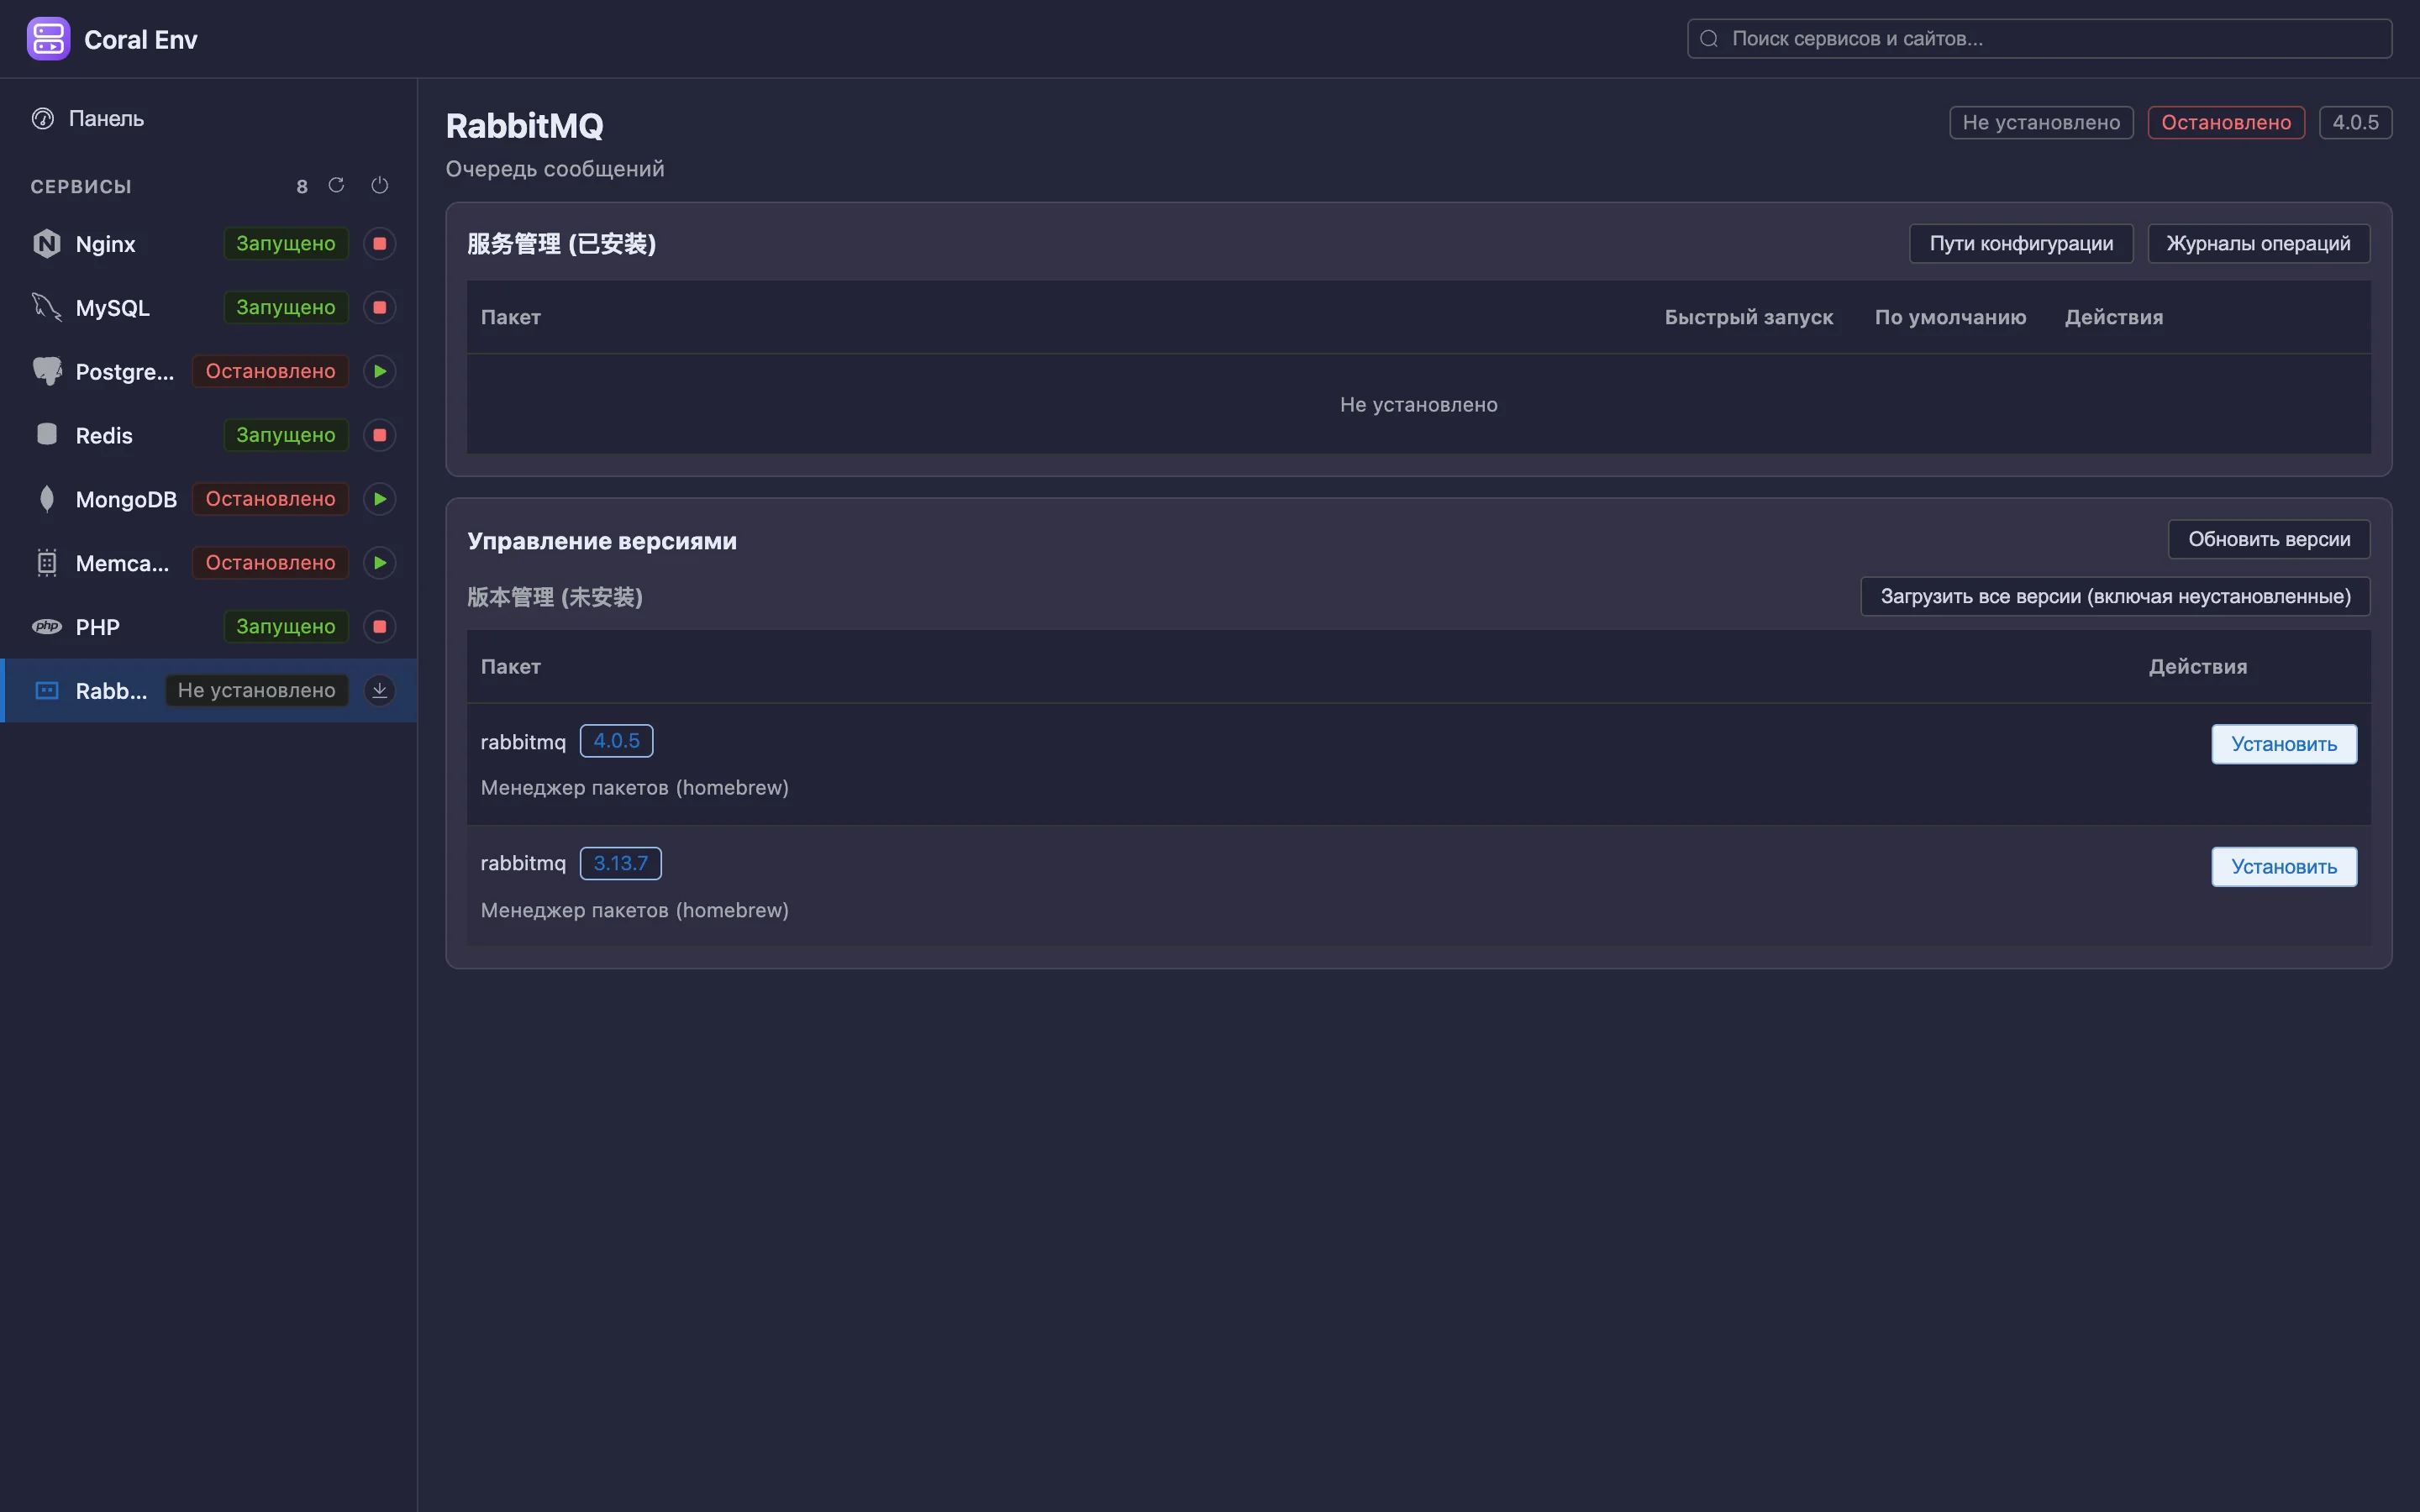
Task: Stop the MySQL service
Action: (380, 307)
